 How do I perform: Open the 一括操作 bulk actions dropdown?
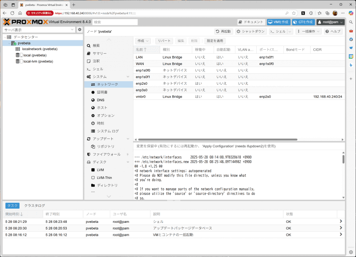pos(308,32)
